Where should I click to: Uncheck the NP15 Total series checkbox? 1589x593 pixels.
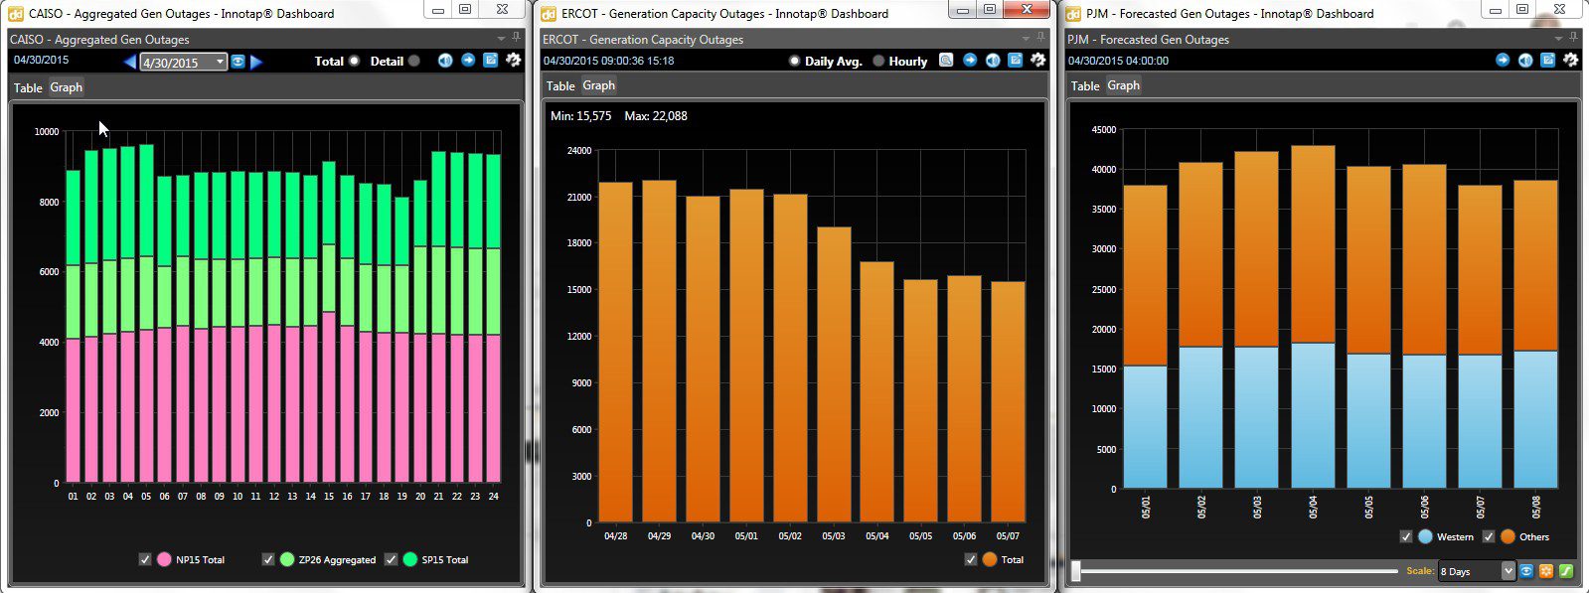[145, 559]
